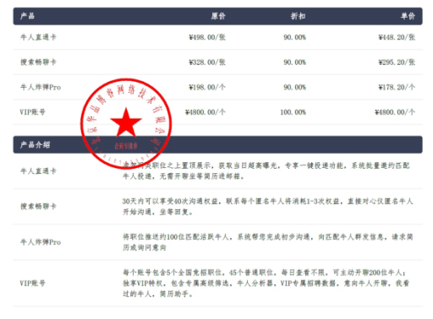Click the red star in the seal
This screenshot has height=319, width=433.
[x=126, y=122]
